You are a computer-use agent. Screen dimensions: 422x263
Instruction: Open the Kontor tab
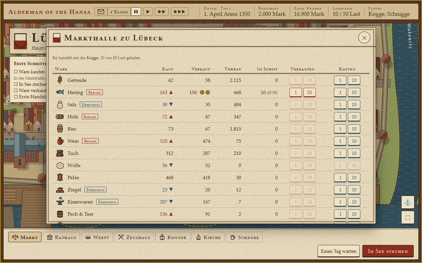coord(173,237)
